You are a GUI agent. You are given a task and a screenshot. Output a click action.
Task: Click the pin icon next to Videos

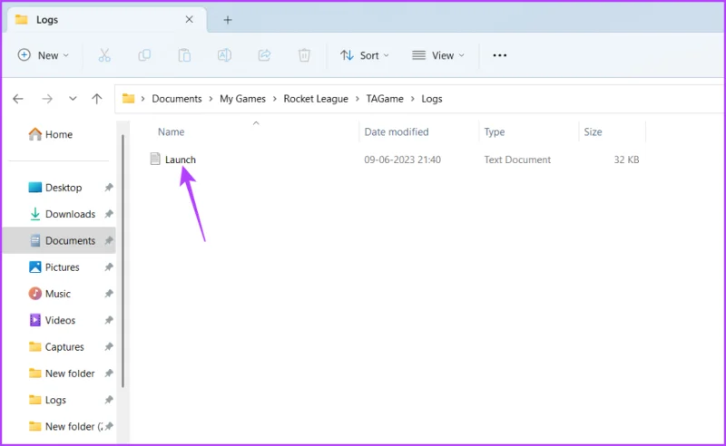pyautogui.click(x=108, y=320)
